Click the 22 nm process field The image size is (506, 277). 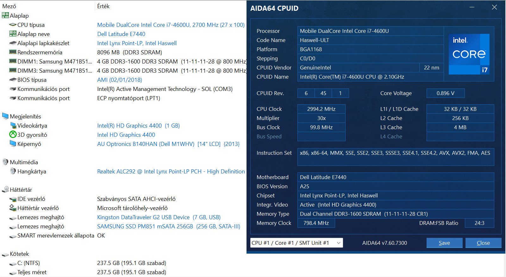[431, 68]
